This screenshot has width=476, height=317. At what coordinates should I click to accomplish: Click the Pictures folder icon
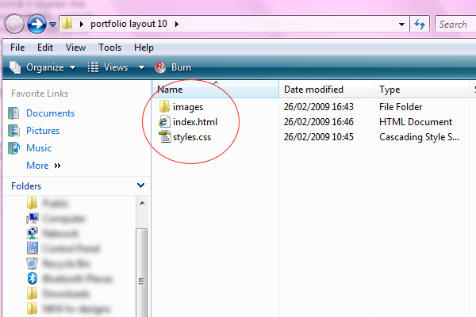[x=13, y=131]
